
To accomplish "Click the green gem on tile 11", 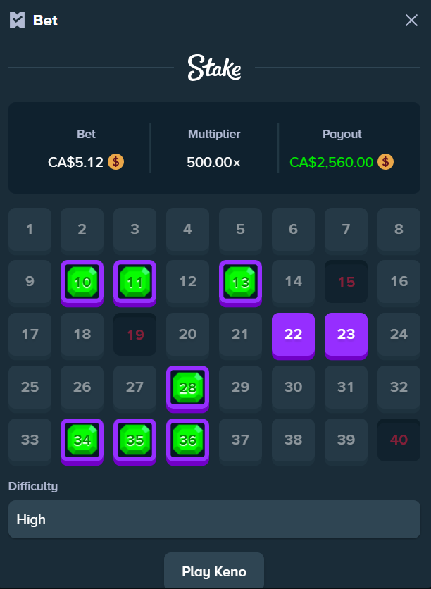I will [x=135, y=282].
